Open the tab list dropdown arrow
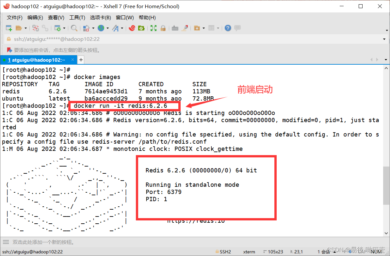The width and height of the screenshot is (390, 256). coord(386,60)
